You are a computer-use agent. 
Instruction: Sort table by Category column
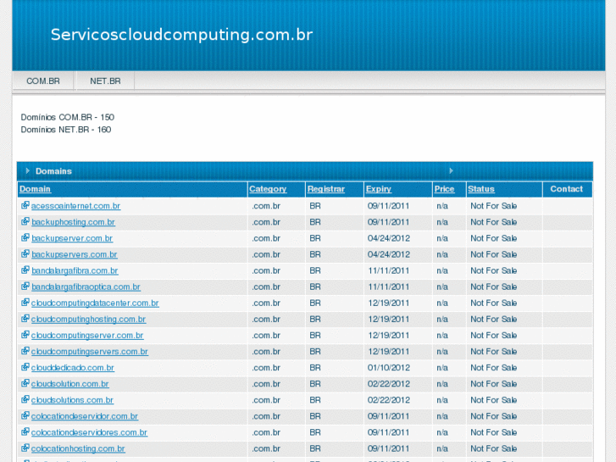click(268, 189)
